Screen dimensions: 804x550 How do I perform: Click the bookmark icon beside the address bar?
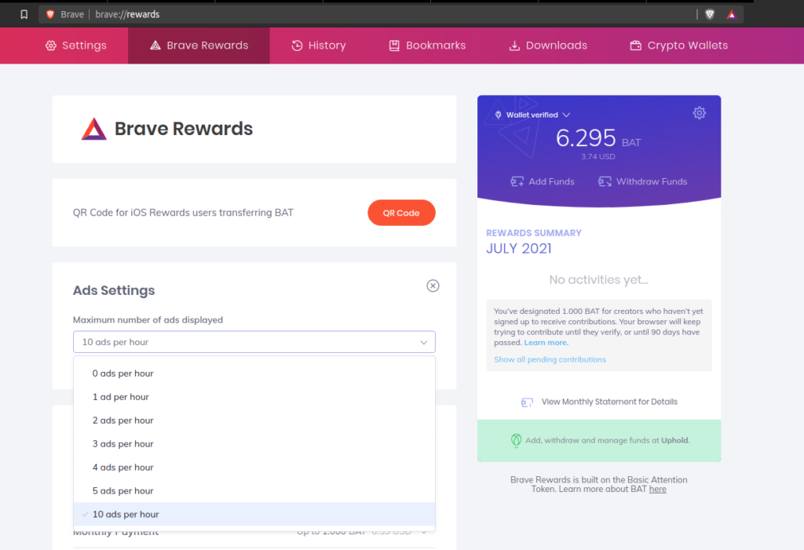pos(24,14)
